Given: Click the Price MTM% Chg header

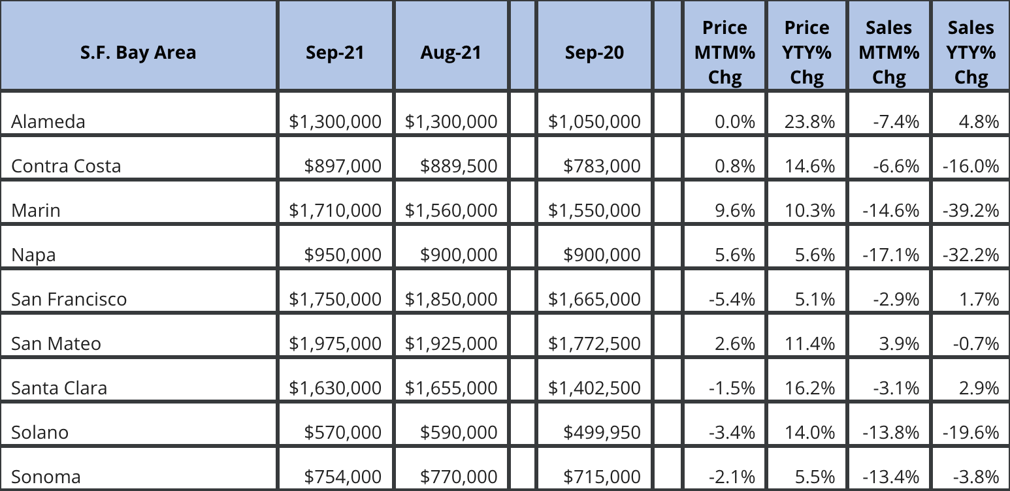Looking at the screenshot, I should pos(725,52).
